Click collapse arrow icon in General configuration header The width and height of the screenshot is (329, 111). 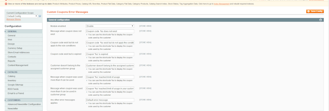pyautogui.click(x=321, y=20)
